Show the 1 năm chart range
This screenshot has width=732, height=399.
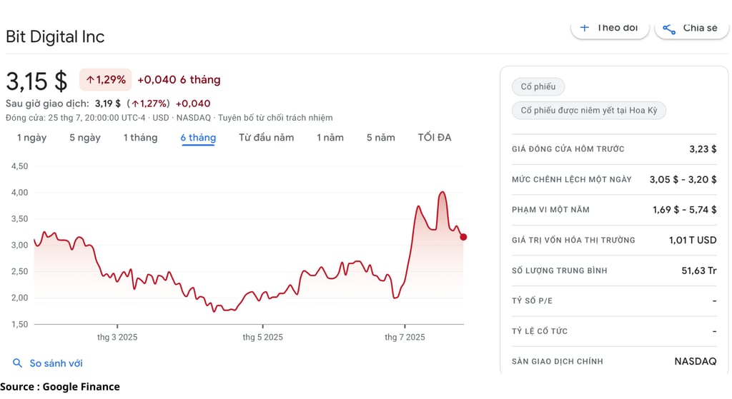(330, 138)
